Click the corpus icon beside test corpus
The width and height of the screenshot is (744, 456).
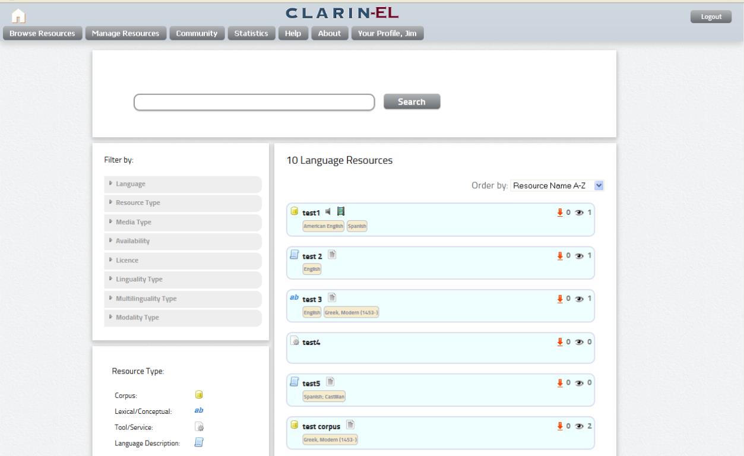[294, 425]
